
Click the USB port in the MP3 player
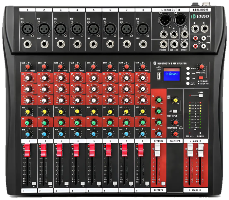[159, 76]
